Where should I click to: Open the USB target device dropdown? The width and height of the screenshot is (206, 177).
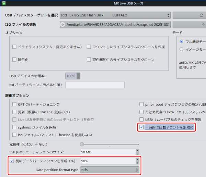pyautogui.click(x=115, y=15)
